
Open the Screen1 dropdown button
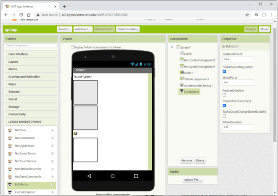tap(64, 29)
